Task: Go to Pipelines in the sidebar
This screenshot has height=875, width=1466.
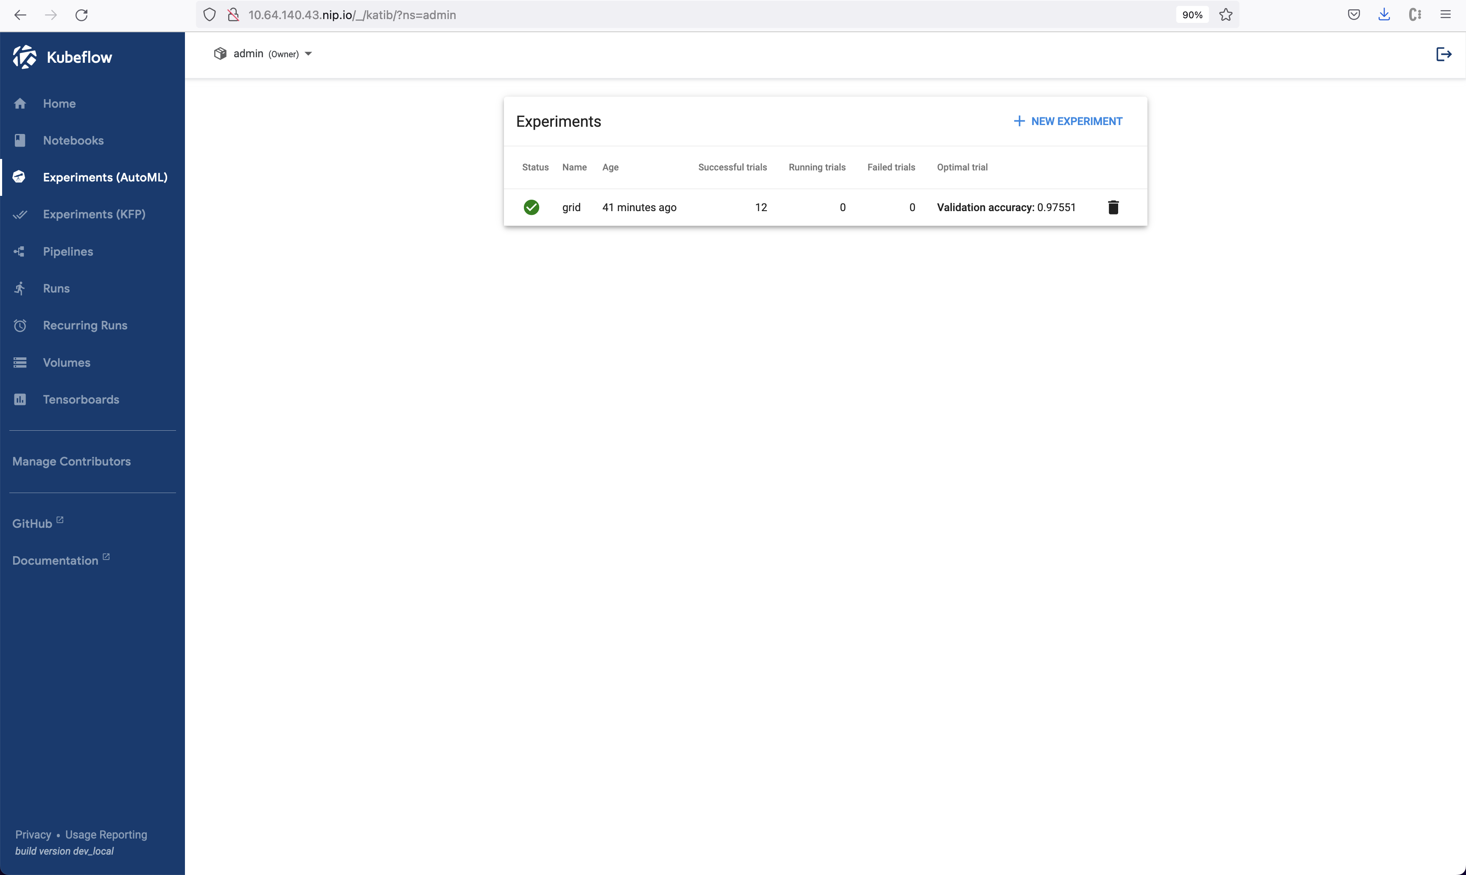Action: click(x=68, y=251)
